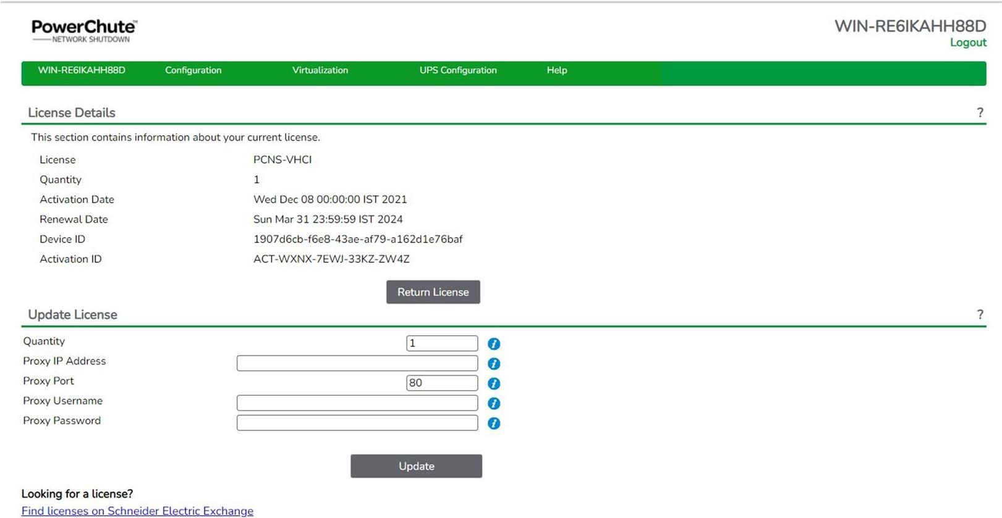
Task: Click the License label in License Details
Action: [x=57, y=160]
